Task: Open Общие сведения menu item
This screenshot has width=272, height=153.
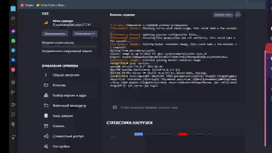Action: point(66,75)
